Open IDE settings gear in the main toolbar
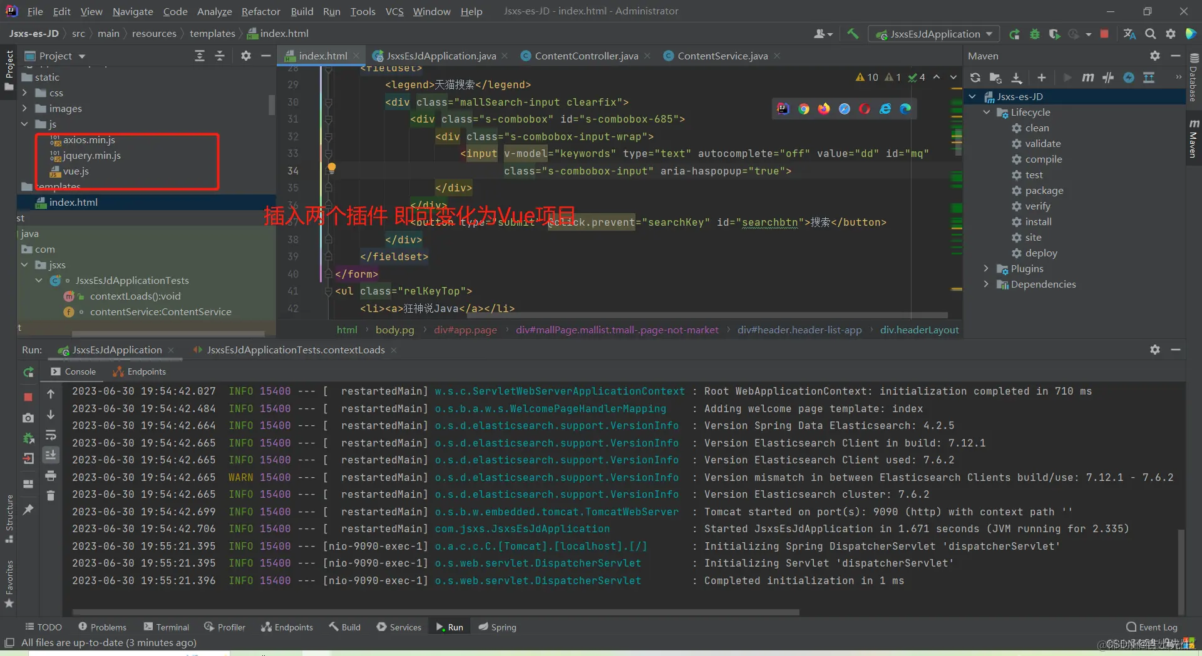Screen dimensions: 1202x656 [x=1171, y=34]
